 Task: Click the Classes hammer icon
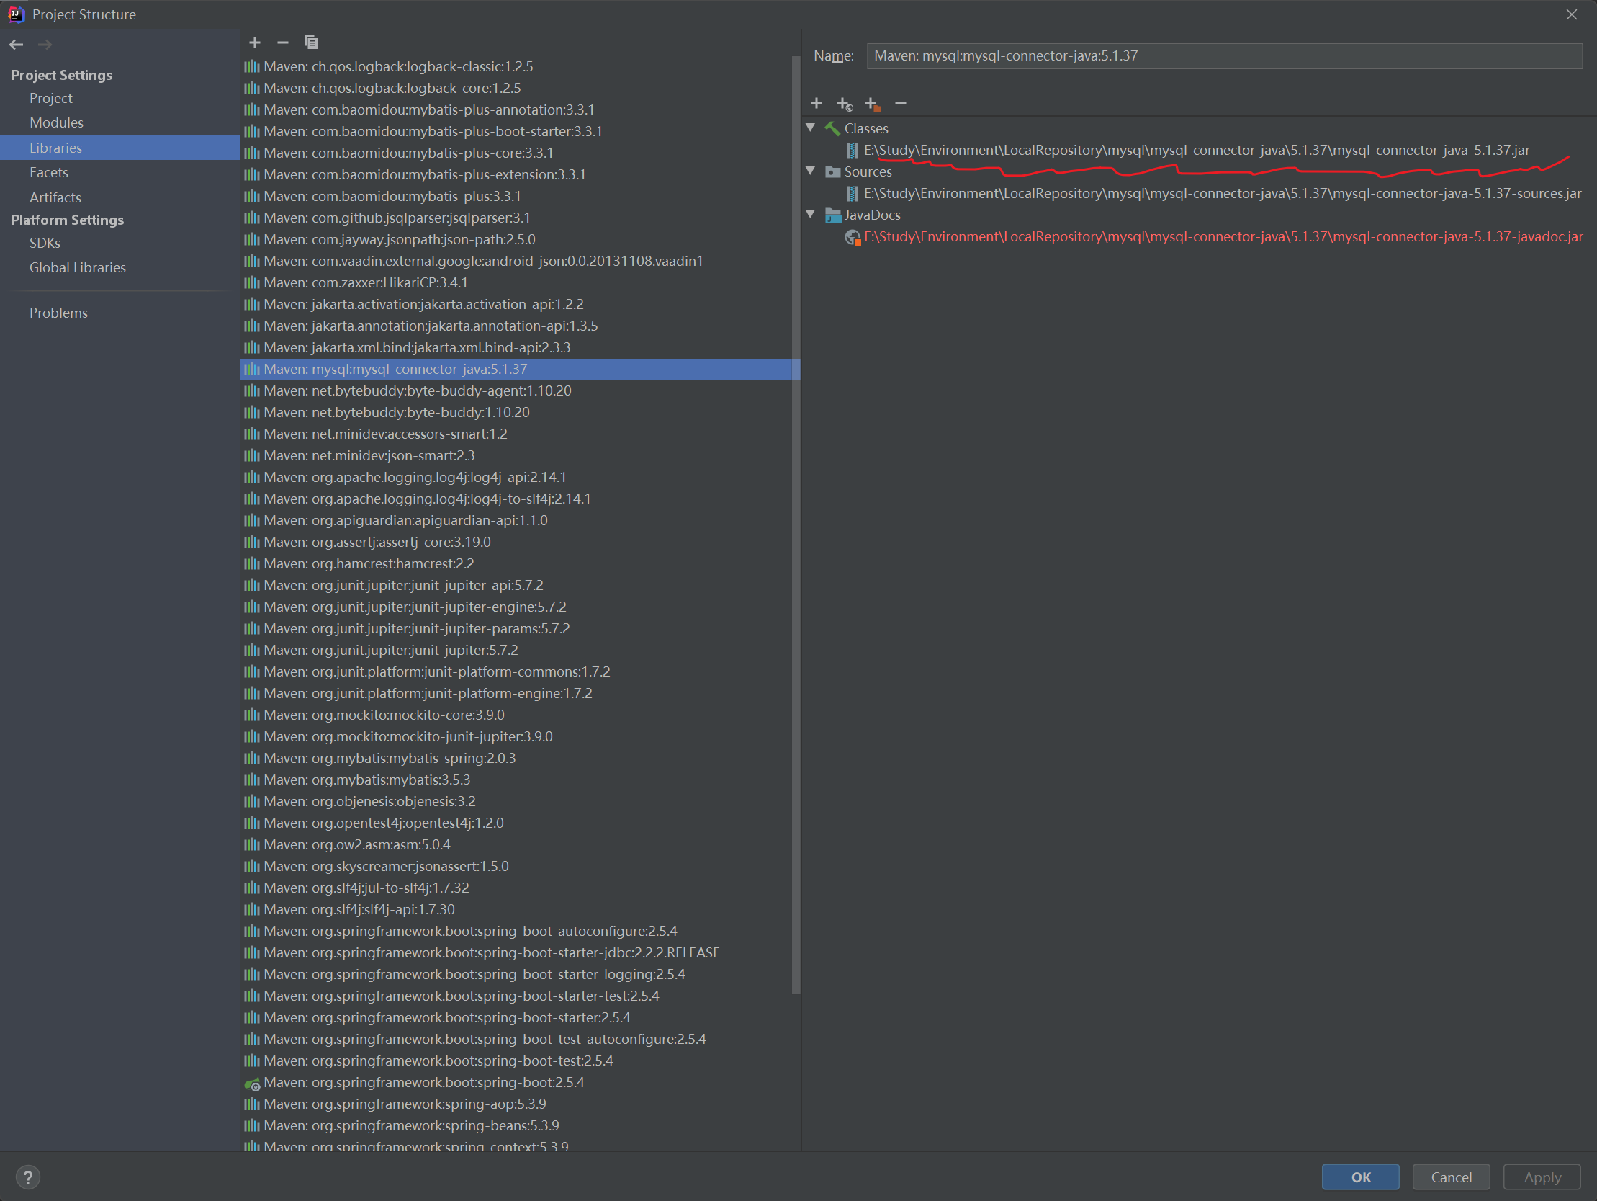click(832, 129)
